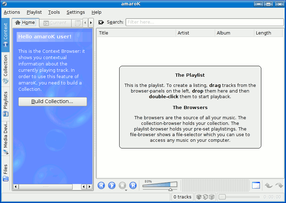Click the volume slider at 80%
The height and width of the screenshot is (203, 286).
pyautogui.click(x=170, y=185)
